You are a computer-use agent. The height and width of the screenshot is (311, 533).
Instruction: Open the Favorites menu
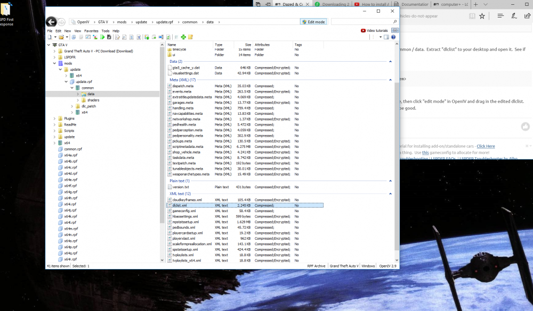91,31
